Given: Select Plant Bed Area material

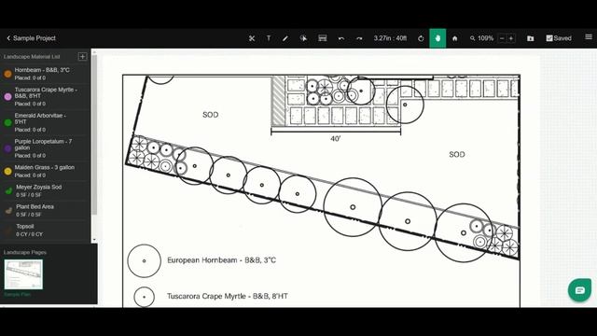Looking at the screenshot, I should pyautogui.click(x=46, y=210).
